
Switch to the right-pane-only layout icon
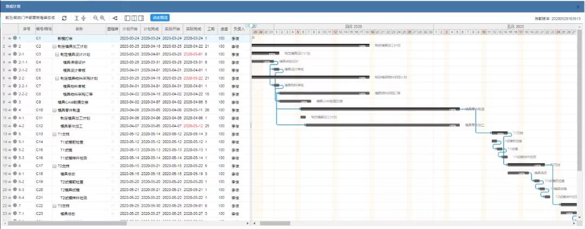[141, 18]
